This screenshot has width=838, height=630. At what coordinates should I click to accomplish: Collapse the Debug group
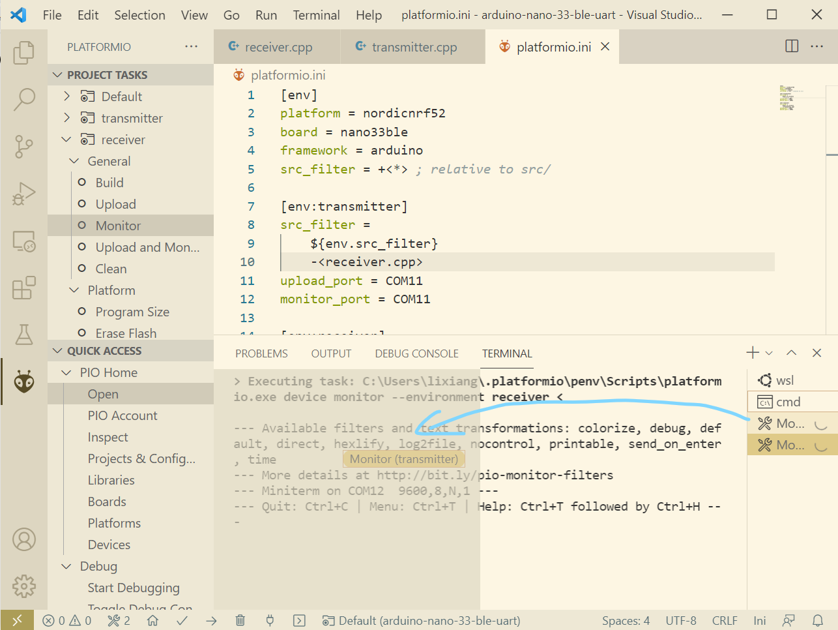[66, 566]
